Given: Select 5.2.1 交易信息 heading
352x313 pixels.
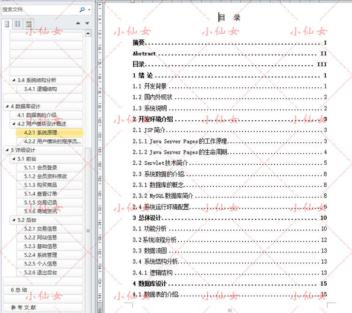Looking at the screenshot, I should point(49,229).
